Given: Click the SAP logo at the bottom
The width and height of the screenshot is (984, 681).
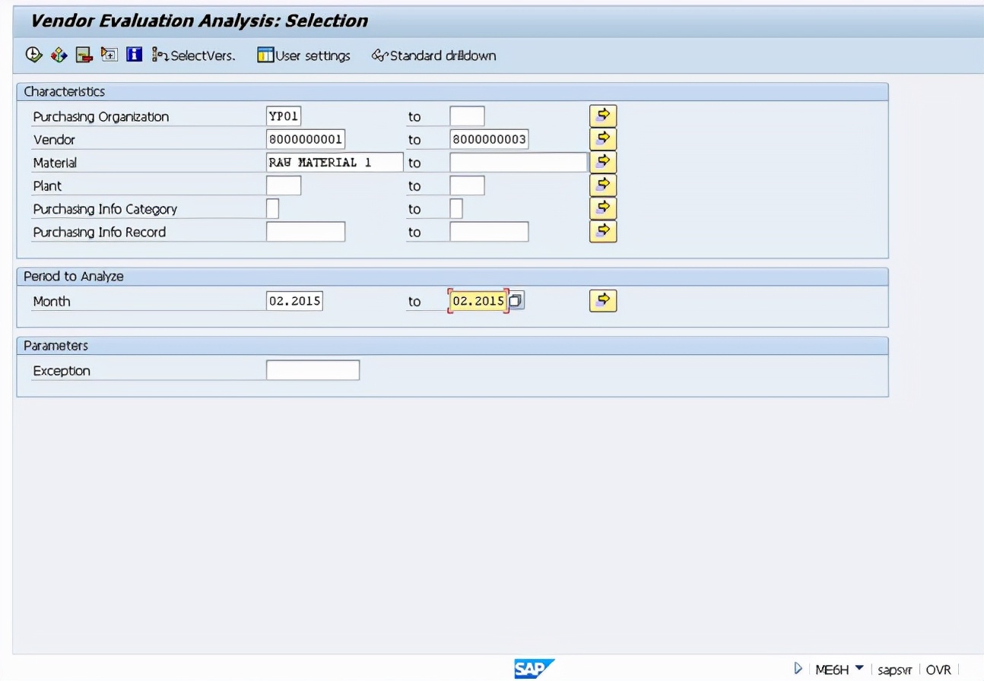Looking at the screenshot, I should 533,668.
